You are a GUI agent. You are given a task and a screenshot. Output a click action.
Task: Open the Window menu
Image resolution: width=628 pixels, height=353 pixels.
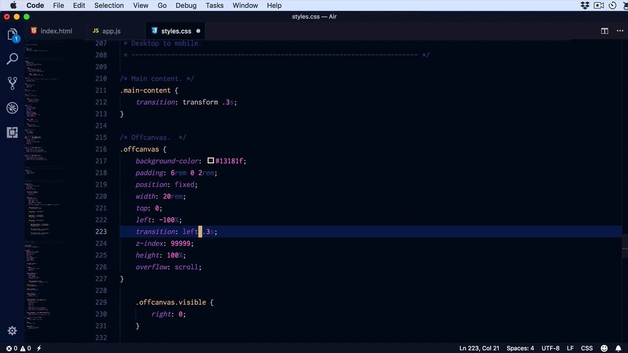point(245,5)
